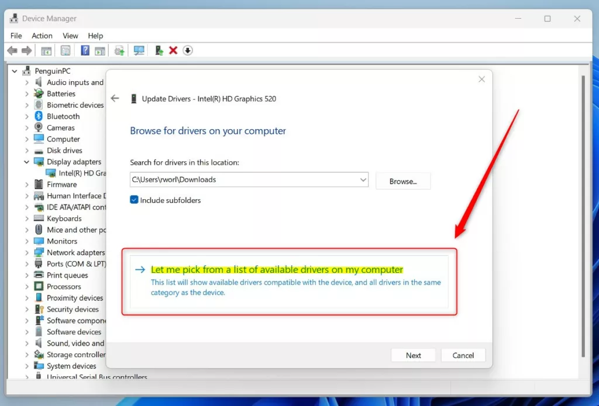Expand the Keyboards node
This screenshot has width=599, height=406.
[26, 218]
